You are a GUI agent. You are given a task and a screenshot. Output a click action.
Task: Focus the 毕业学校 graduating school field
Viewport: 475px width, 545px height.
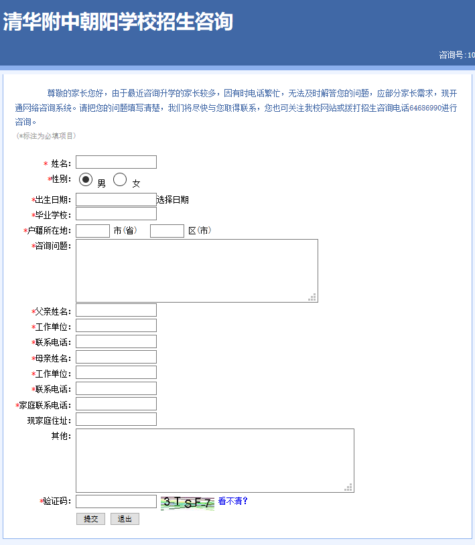[x=116, y=214]
